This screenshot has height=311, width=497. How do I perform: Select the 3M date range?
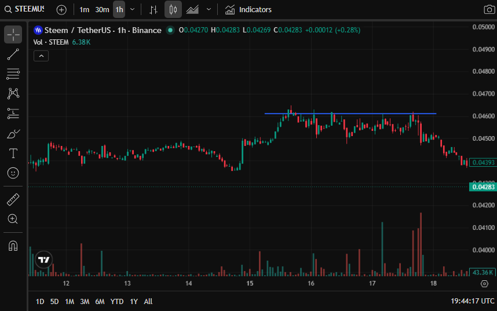point(85,302)
